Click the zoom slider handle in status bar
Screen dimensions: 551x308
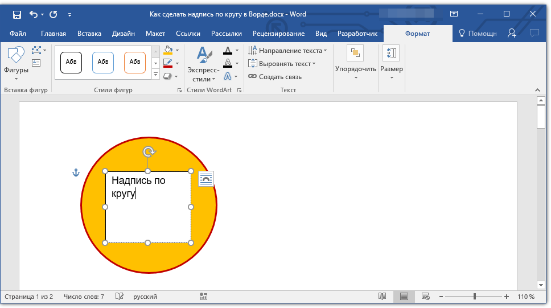point(475,297)
